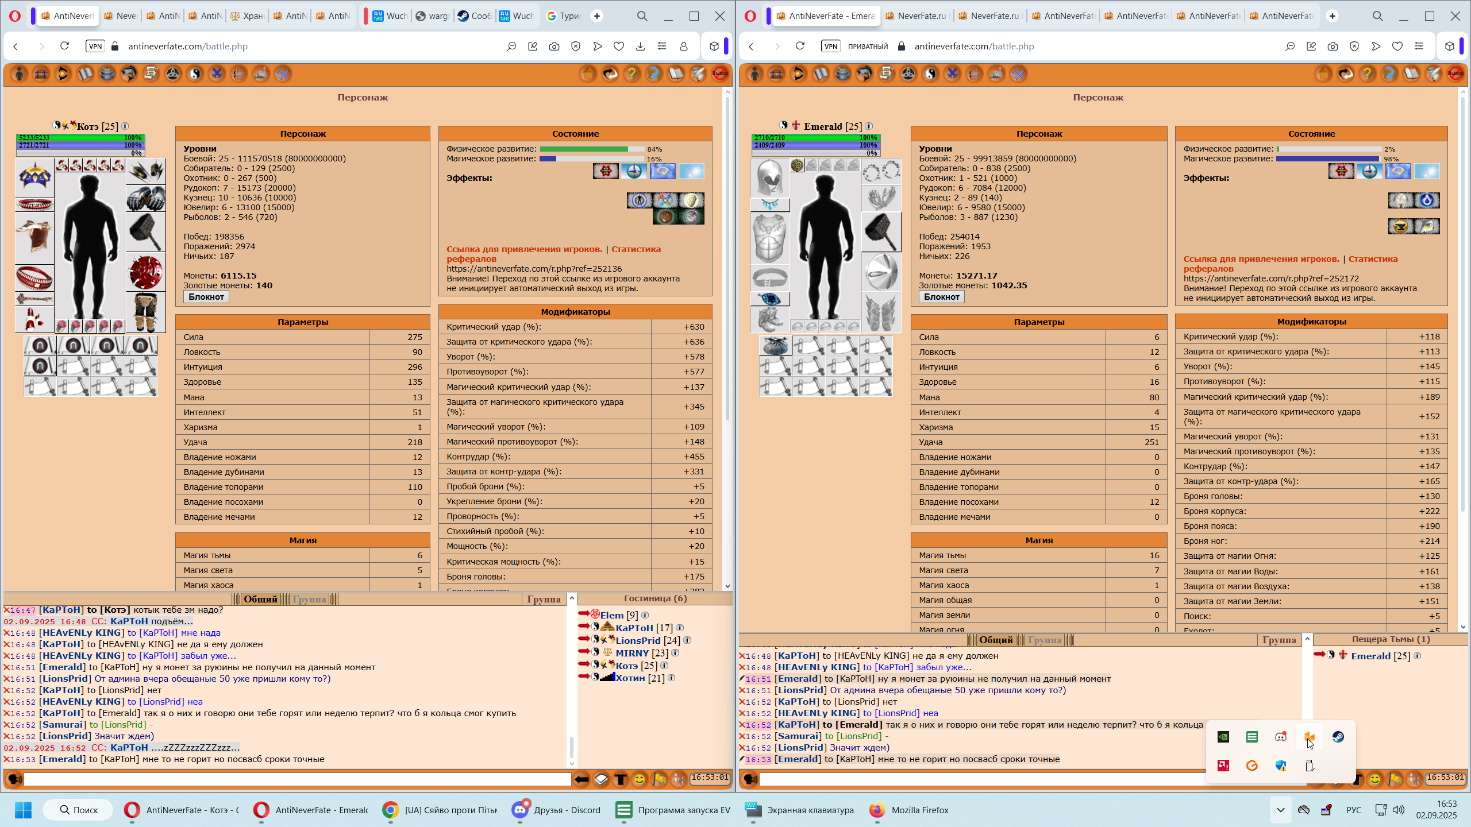The width and height of the screenshot is (1471, 827).
Task: Click yellow question mark help icon, left
Action: pos(631,74)
